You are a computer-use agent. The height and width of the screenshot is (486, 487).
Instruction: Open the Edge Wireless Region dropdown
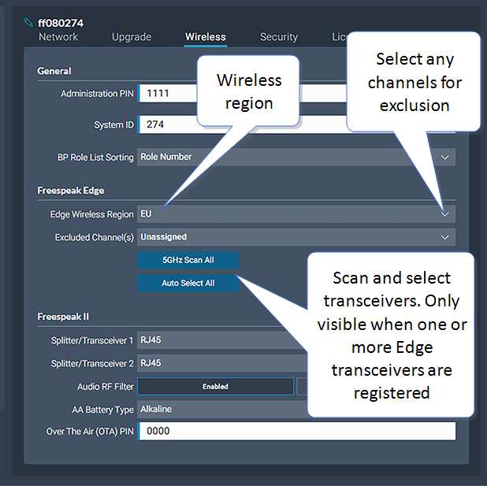point(296,214)
